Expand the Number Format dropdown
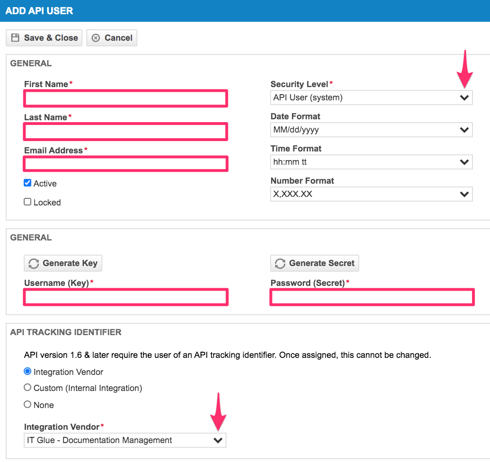 371,194
